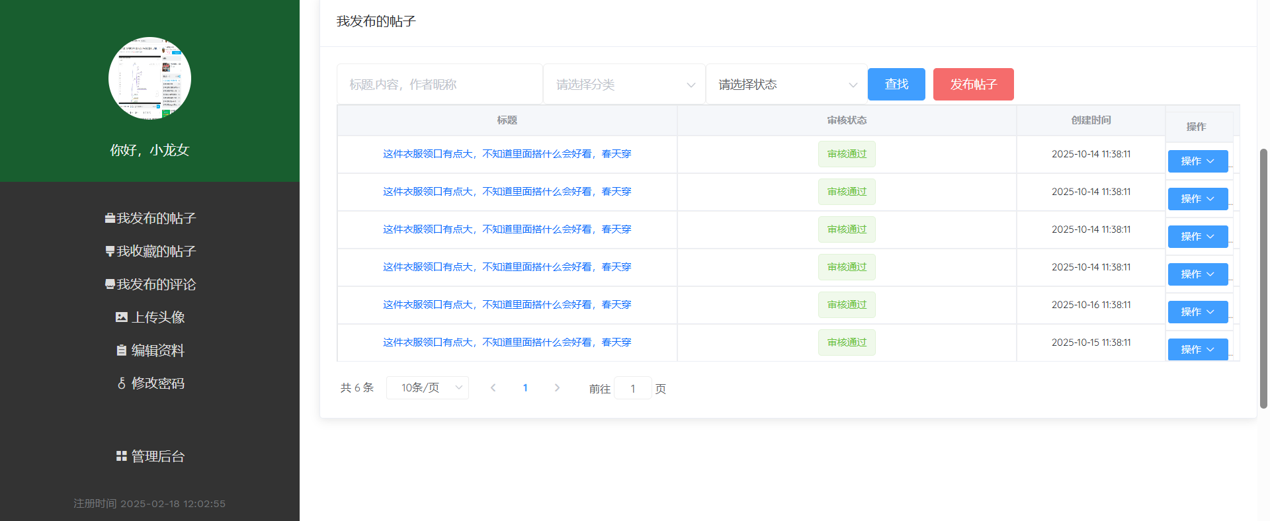This screenshot has width=1270, height=521.
Task: Open the post title dated 2025-10-16
Action: 507,305
